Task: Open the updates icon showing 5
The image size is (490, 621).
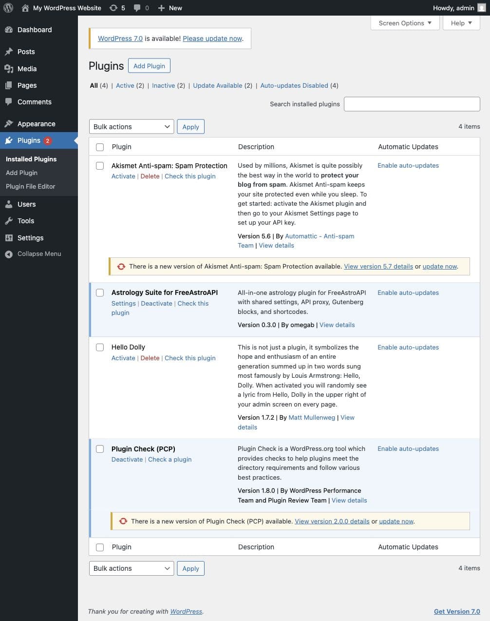Action: pyautogui.click(x=113, y=8)
